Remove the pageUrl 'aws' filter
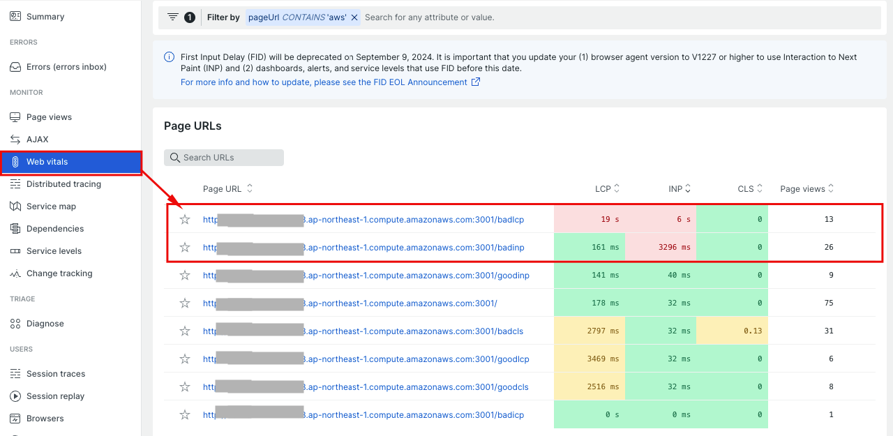The width and height of the screenshot is (893, 436). [353, 17]
